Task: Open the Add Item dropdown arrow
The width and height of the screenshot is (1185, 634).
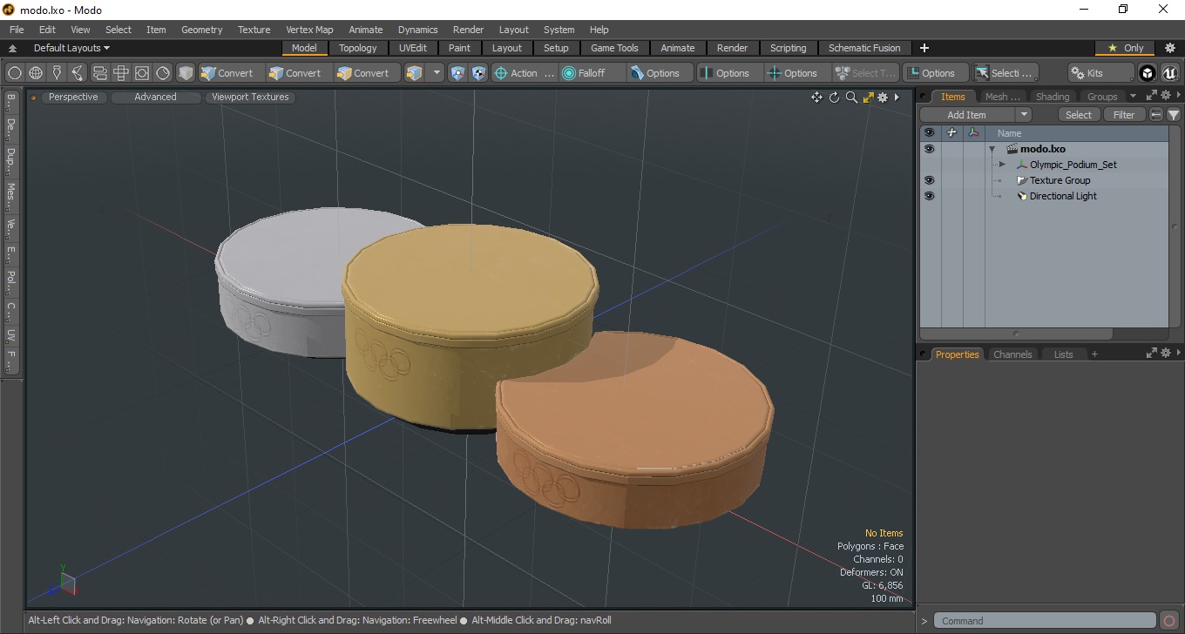Action: pos(1024,115)
